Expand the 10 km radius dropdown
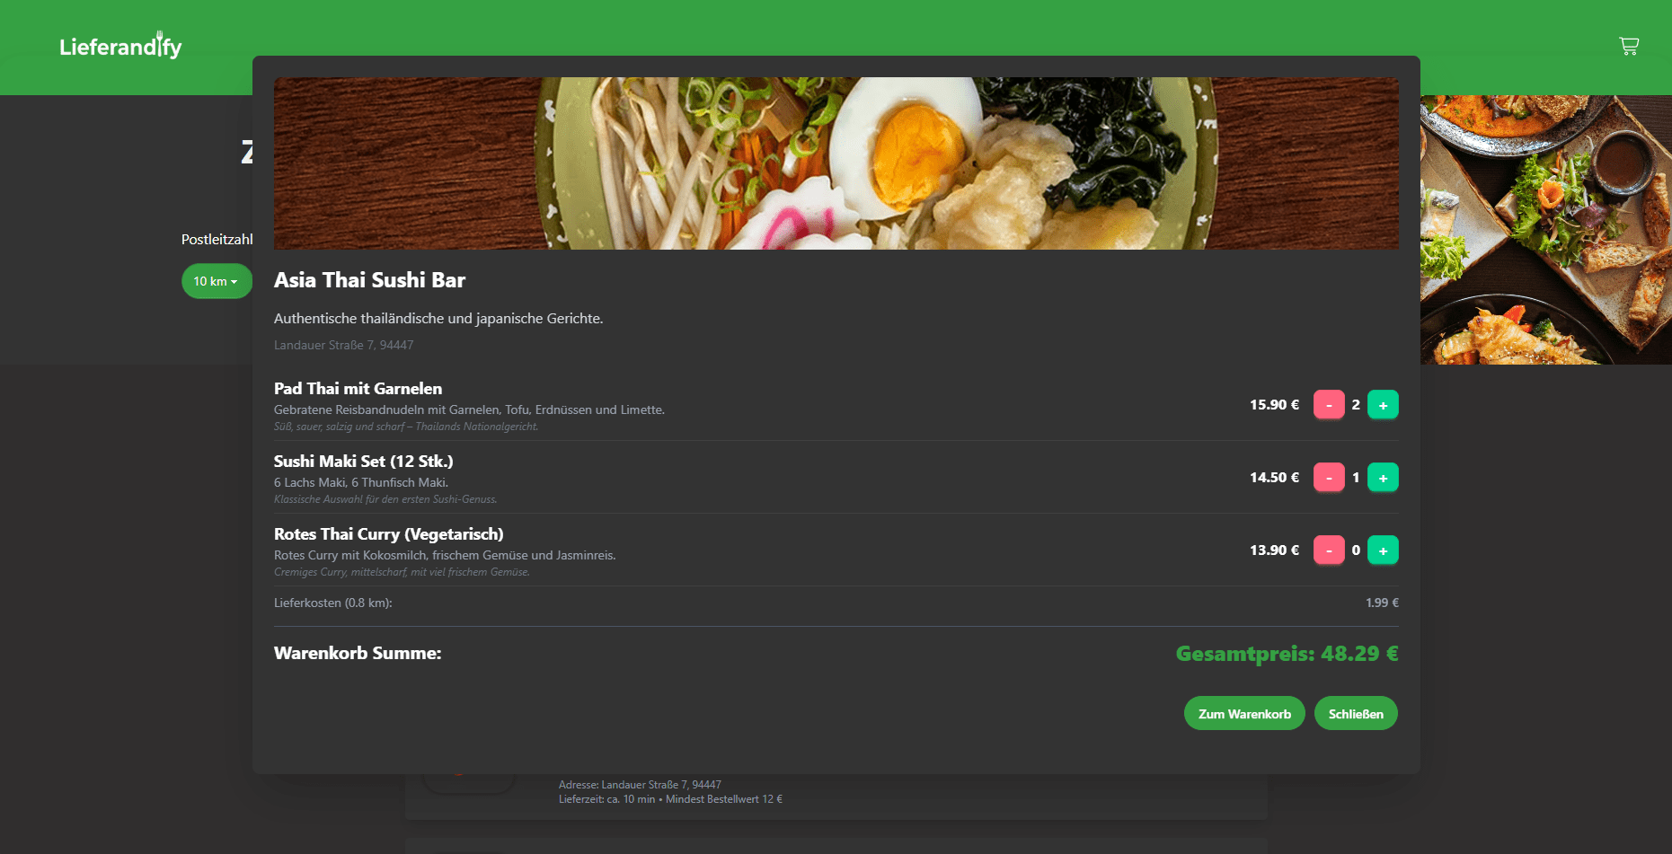This screenshot has width=1672, height=854. pyautogui.click(x=216, y=281)
